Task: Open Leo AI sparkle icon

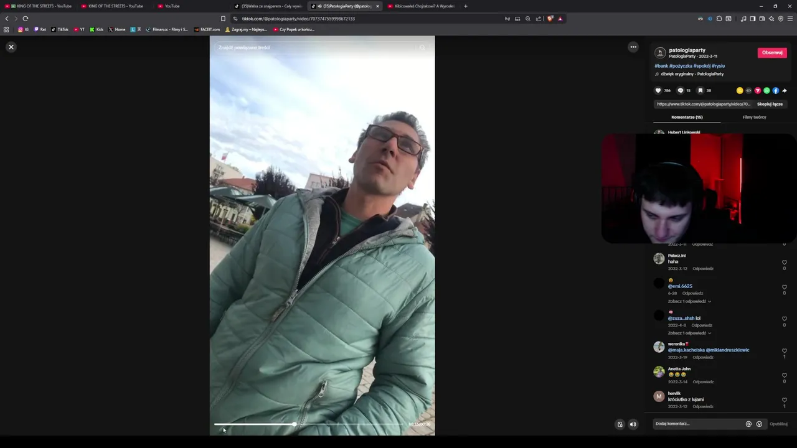Action: 771,19
